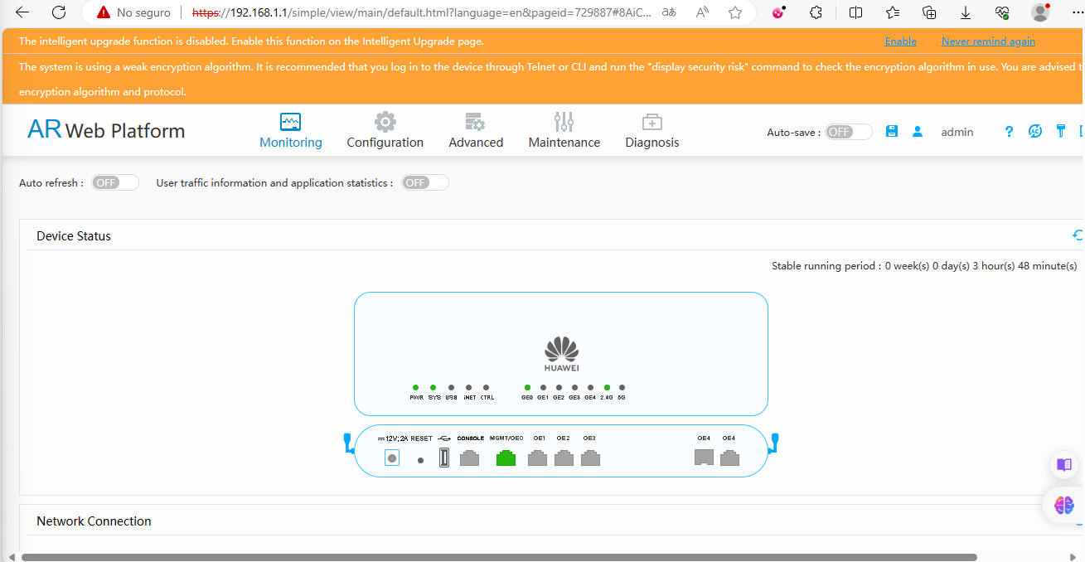This screenshot has height=562, width=1085.
Task: Enable User traffic information statistics toggle
Action: coord(425,182)
